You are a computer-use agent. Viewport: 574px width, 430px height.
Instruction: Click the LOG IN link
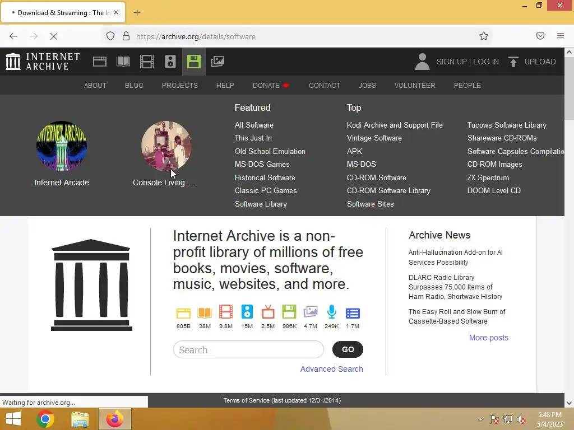[x=486, y=62]
